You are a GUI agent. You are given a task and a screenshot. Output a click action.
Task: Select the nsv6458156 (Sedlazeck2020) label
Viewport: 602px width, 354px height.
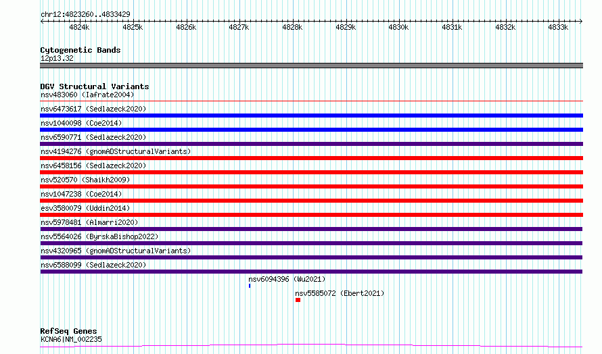93,166
